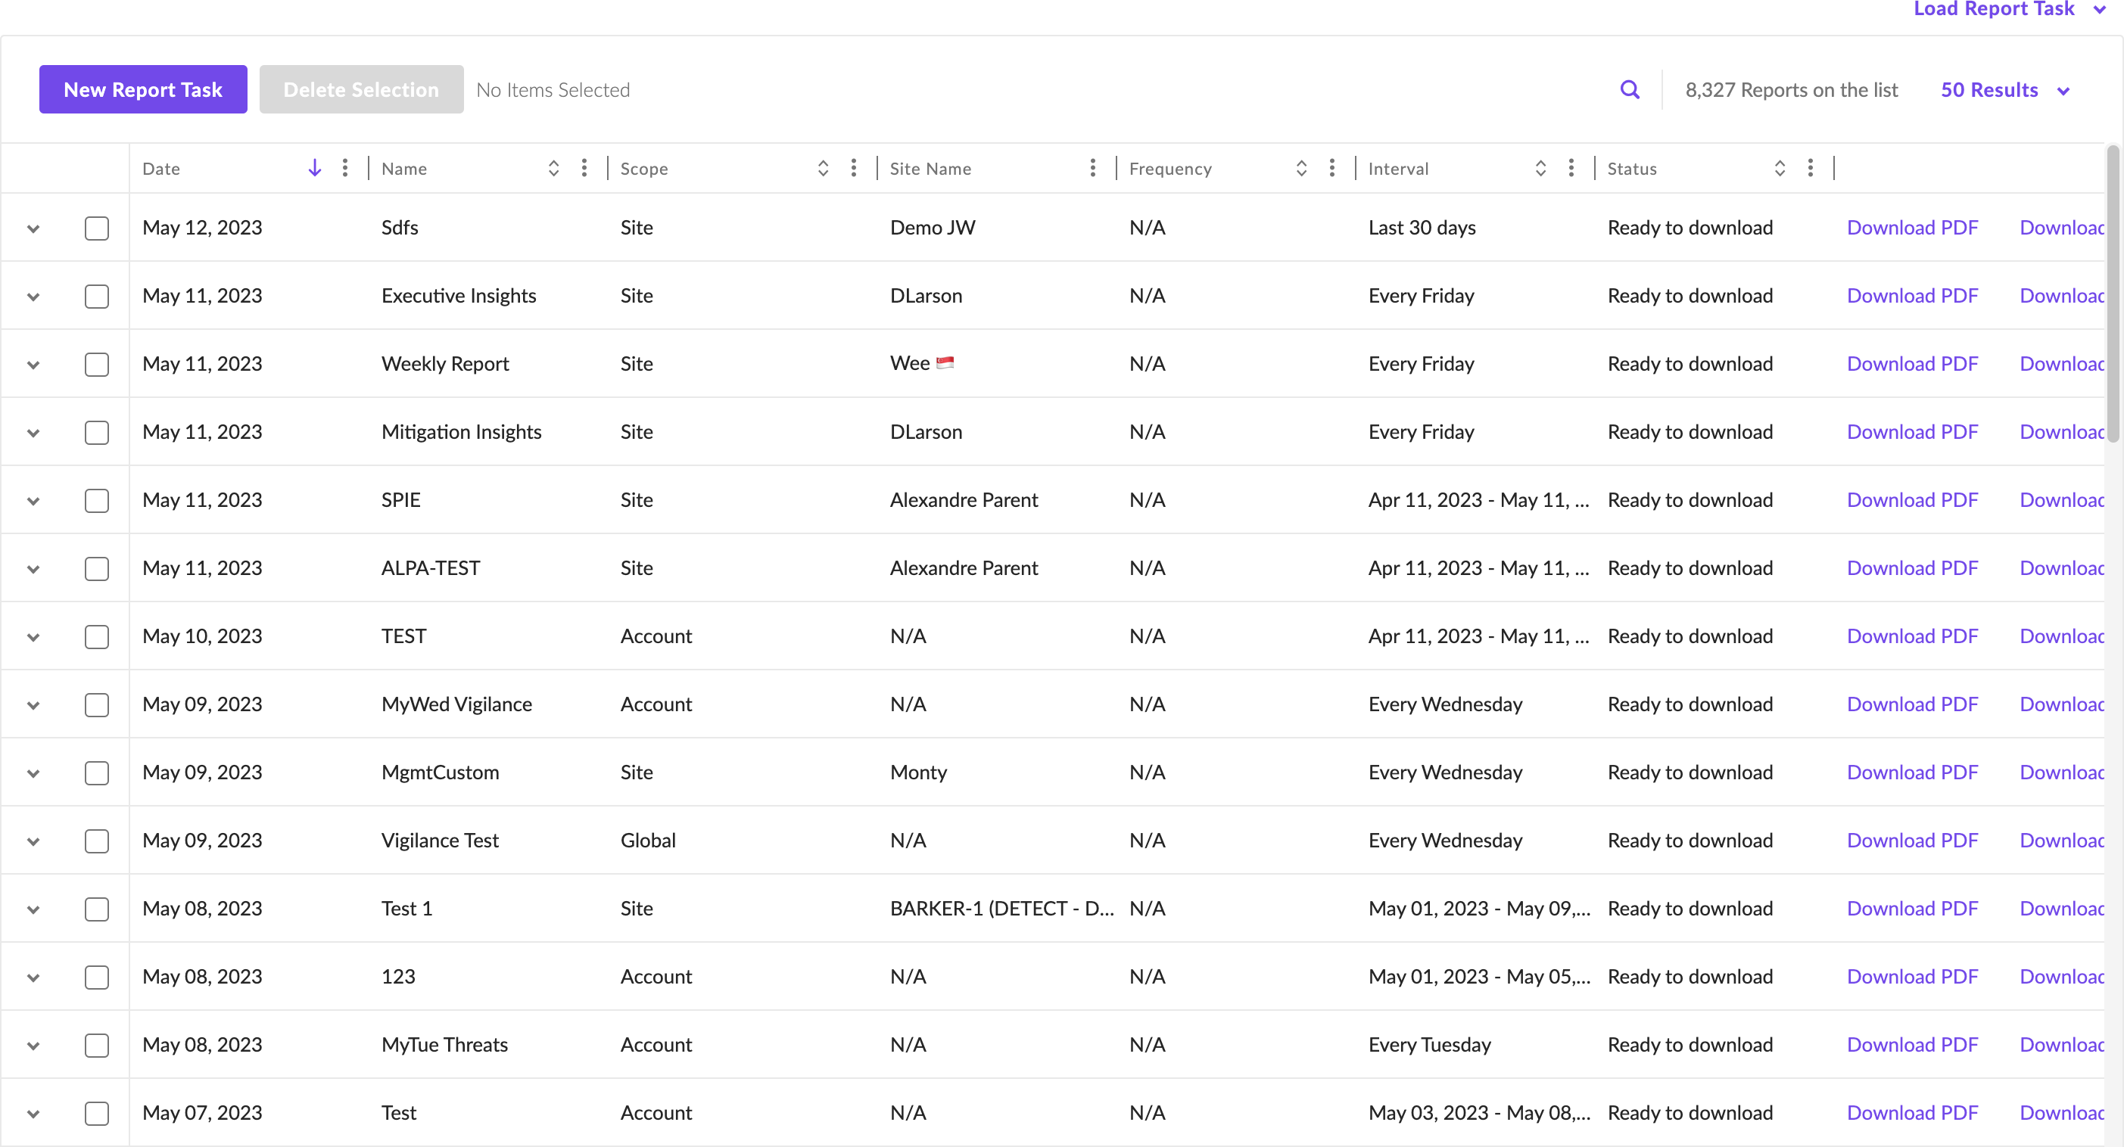Select the Sdfs report checkbox
This screenshot has height=1147, width=2124.
pos(96,228)
